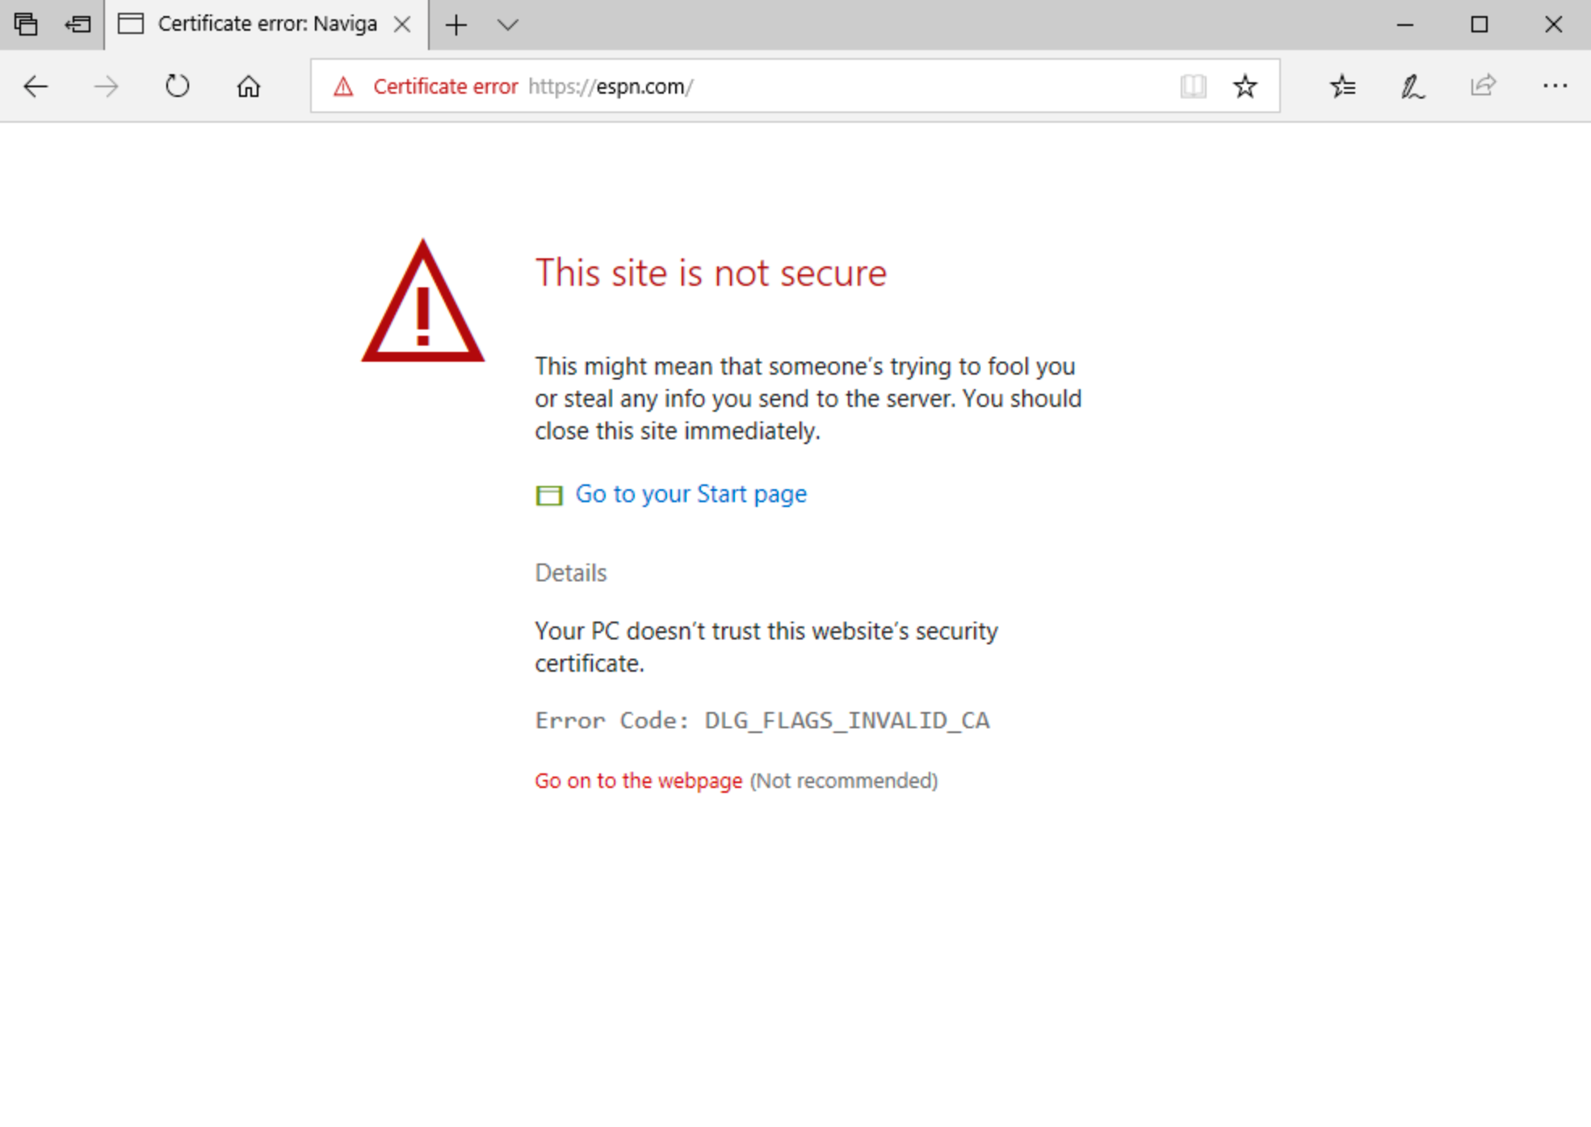Reload the page with Refresh icon

click(x=177, y=86)
